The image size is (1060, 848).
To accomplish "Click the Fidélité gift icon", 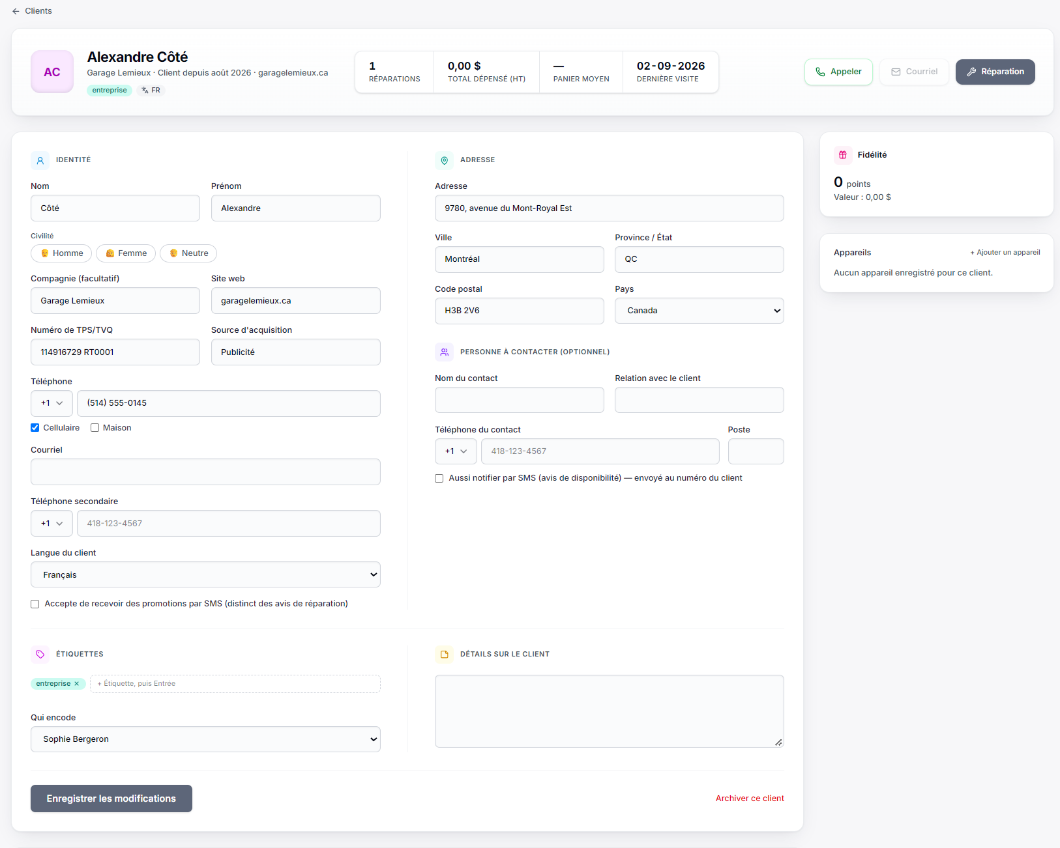I will (843, 155).
